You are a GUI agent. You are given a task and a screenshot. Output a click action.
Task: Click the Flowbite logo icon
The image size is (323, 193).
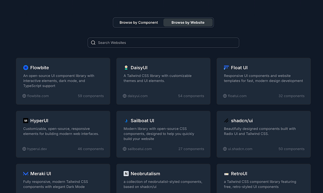(x=26, y=68)
